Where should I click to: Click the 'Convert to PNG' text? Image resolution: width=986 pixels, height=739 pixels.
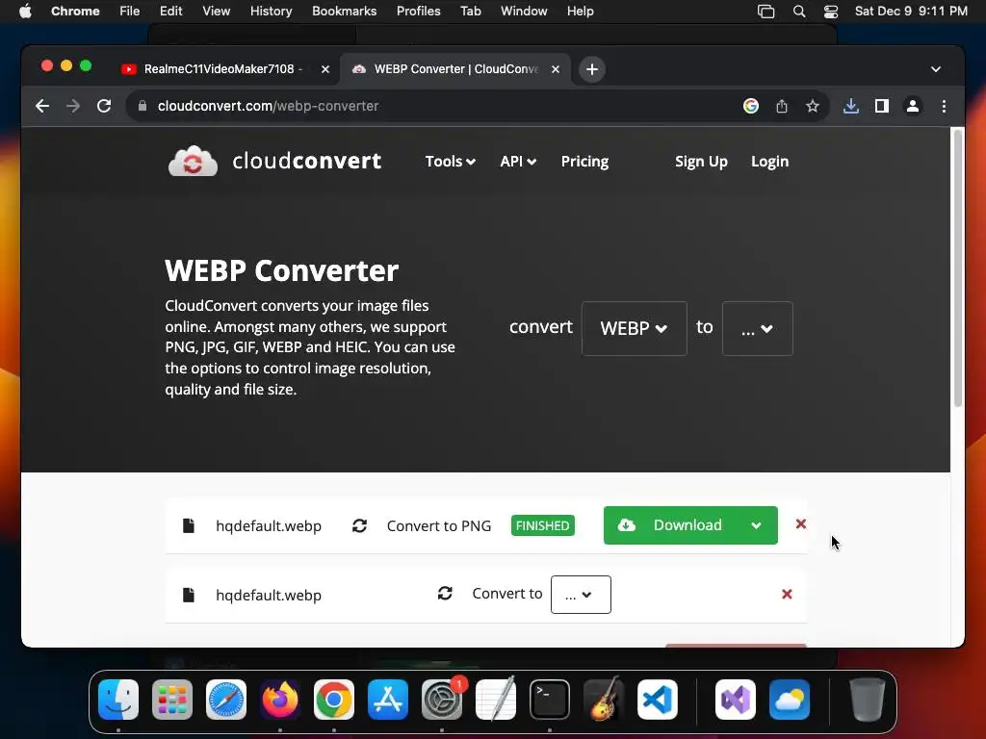(439, 526)
